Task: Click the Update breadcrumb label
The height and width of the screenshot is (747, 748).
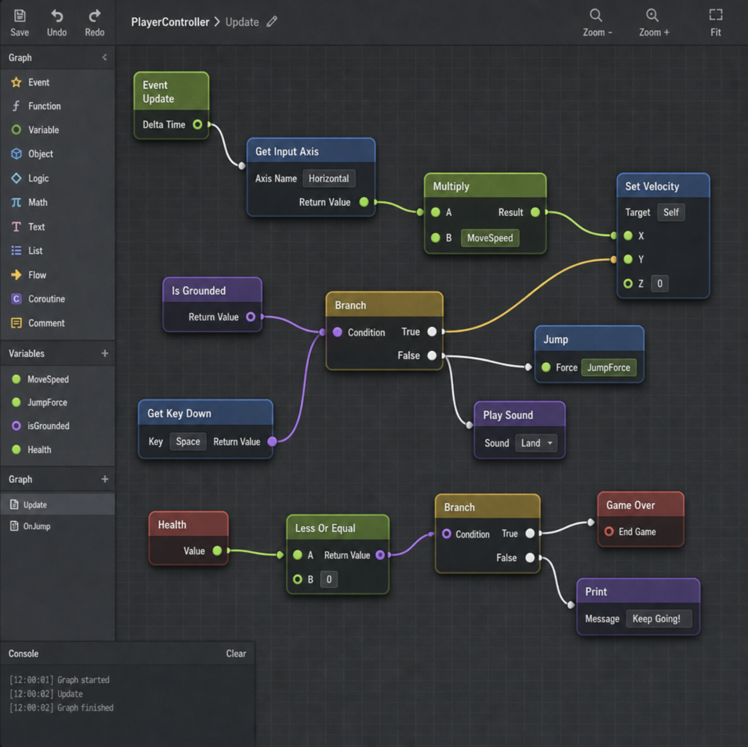Action: tap(242, 22)
